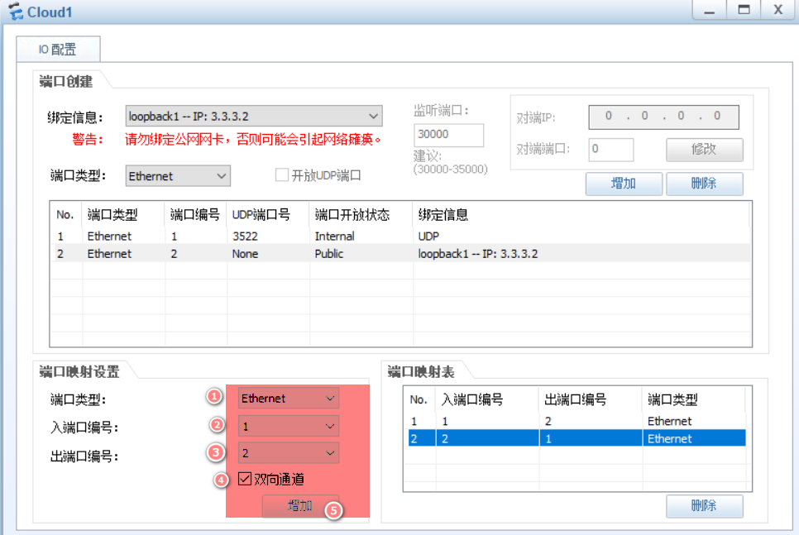Click the 端口编号 column header
The height and width of the screenshot is (535, 799).
click(x=195, y=214)
